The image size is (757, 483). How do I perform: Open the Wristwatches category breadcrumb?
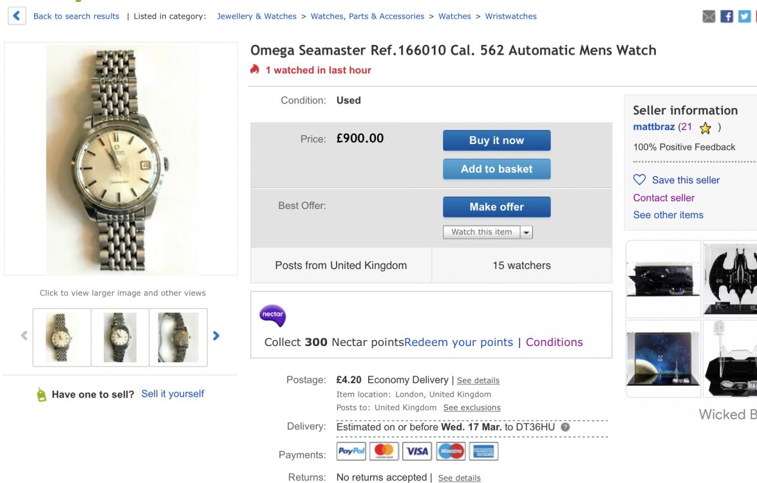(x=510, y=16)
